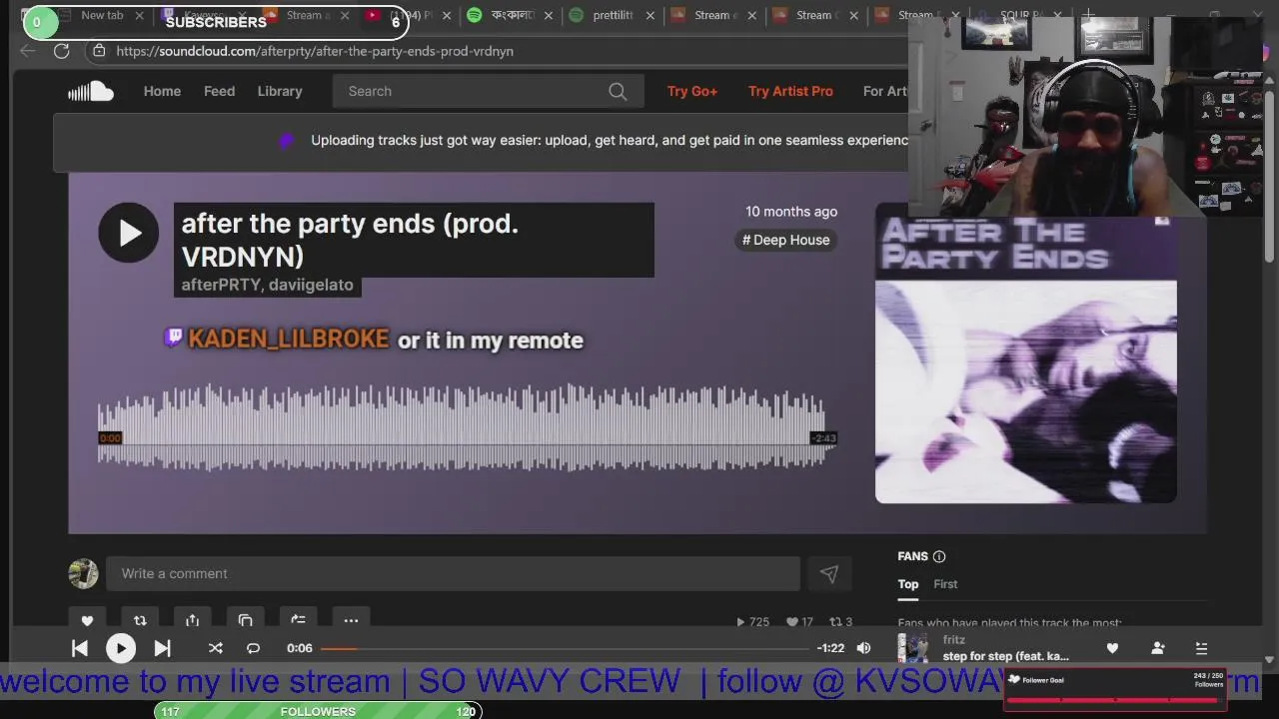This screenshot has width=1279, height=719.
Task: Switch to the First fans tab
Action: [x=945, y=584]
